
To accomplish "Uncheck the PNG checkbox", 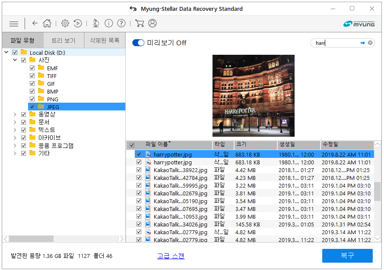I will (x=32, y=99).
